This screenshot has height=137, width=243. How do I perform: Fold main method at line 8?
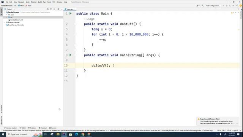click(75, 55)
